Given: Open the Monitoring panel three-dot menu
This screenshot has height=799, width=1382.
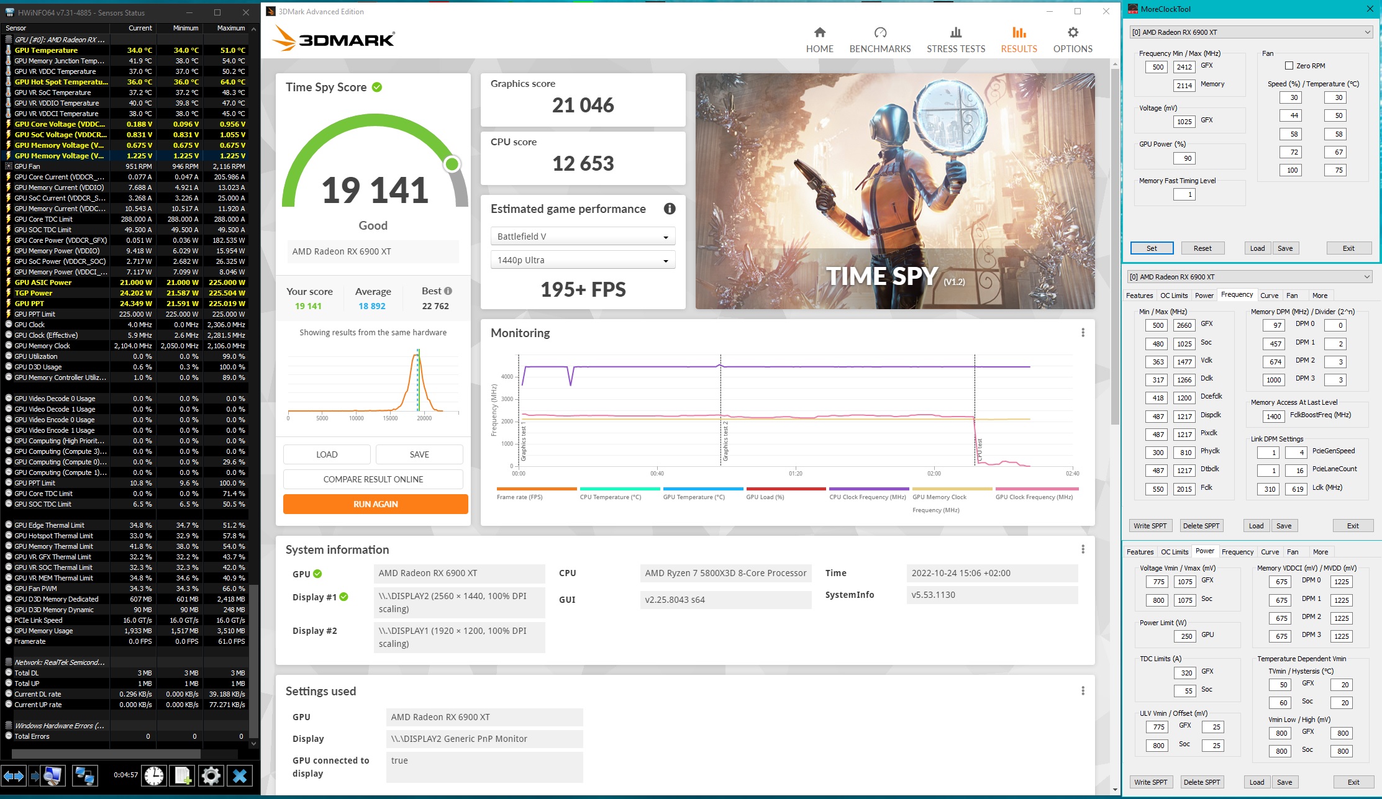Looking at the screenshot, I should [1083, 333].
